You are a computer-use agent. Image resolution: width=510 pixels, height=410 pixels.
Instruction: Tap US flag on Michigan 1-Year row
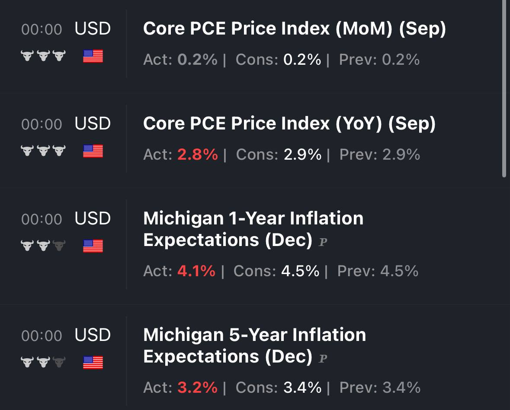coord(93,246)
